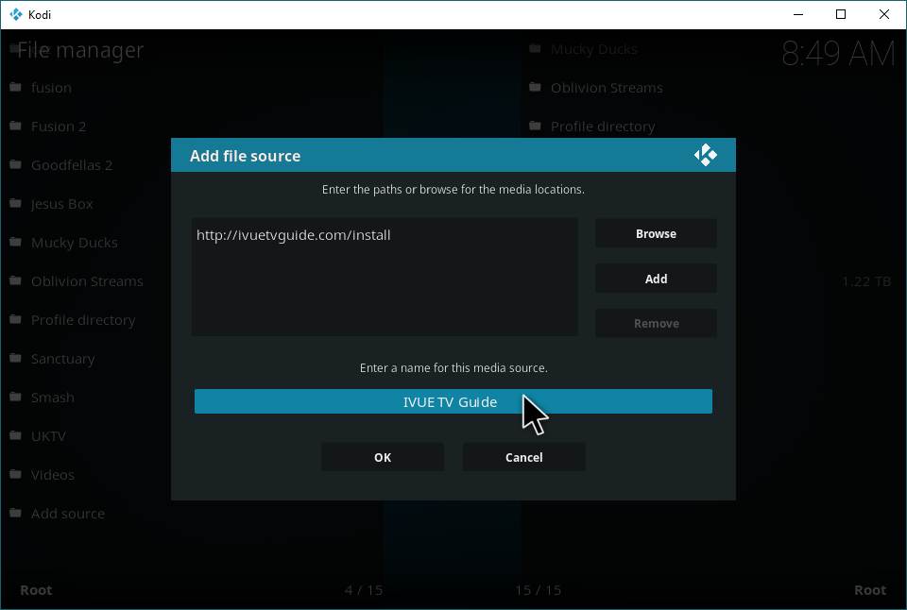907x610 pixels.
Task: Click the Add button to add a path
Action: (656, 279)
